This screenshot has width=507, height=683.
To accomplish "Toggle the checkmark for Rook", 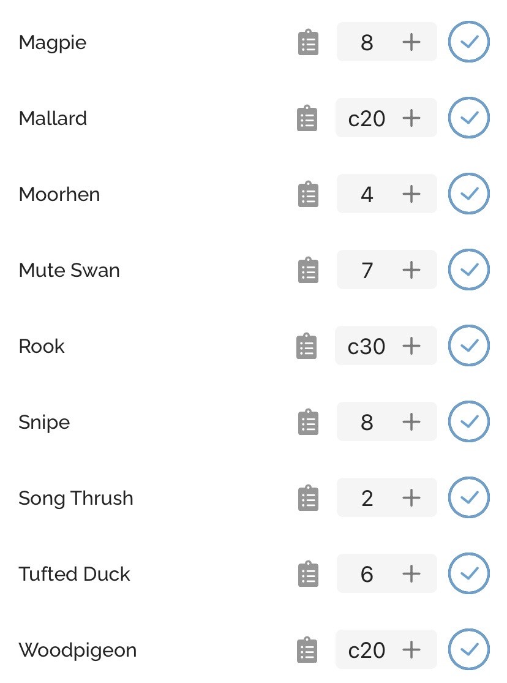I will coord(469,345).
